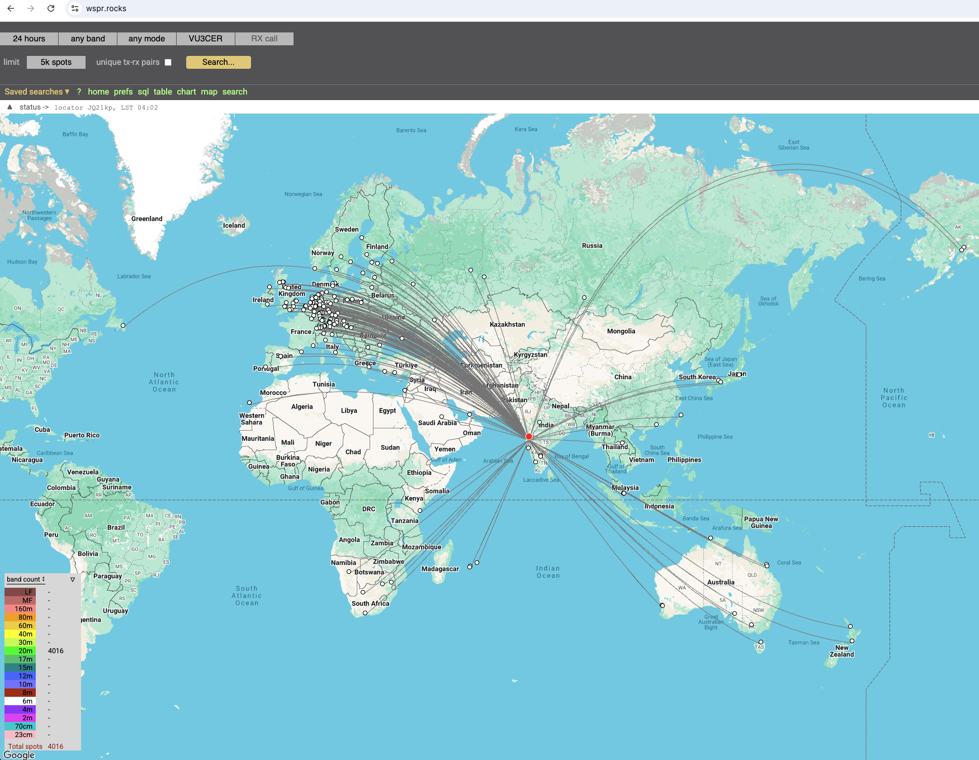Expand the Saved searches menu
Screen dimensions: 979x760
(37, 92)
